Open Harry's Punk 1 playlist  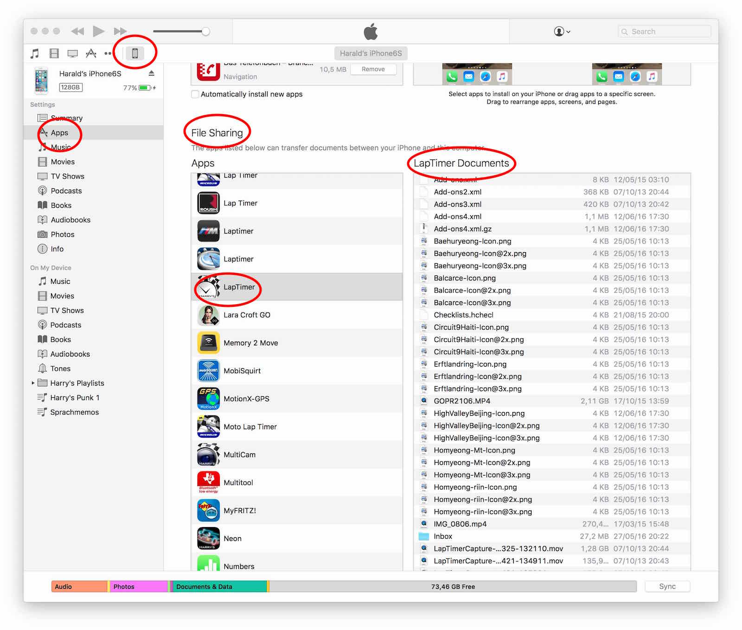tap(93, 398)
